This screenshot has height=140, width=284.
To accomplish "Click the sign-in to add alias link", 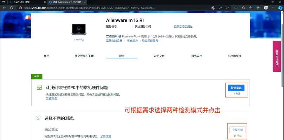I will tap(183, 27).
